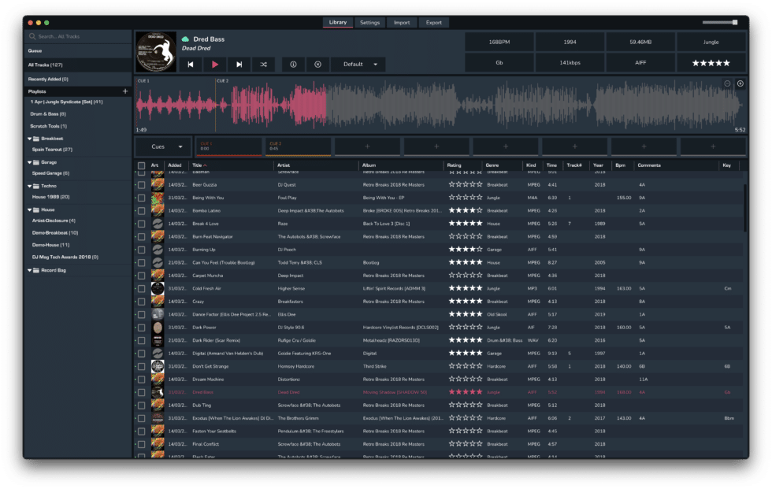The image size is (772, 489).
Task: Click the Import button
Action: pos(402,22)
